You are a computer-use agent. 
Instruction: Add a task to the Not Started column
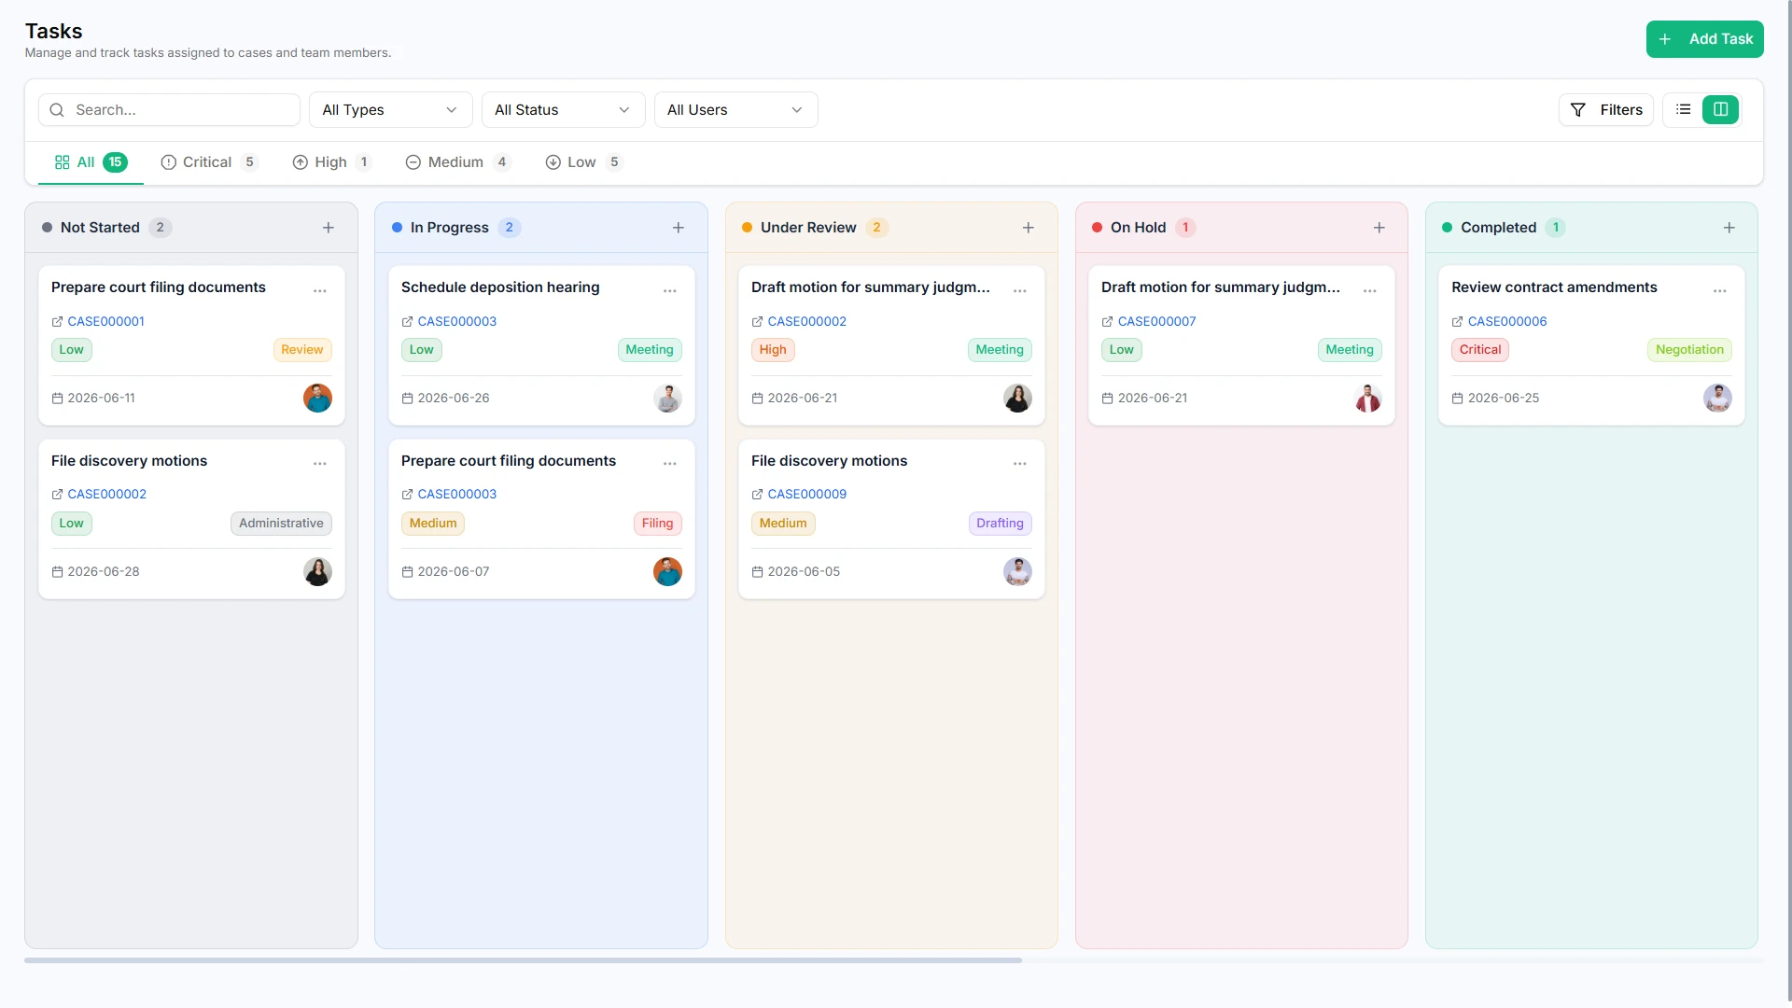point(329,228)
